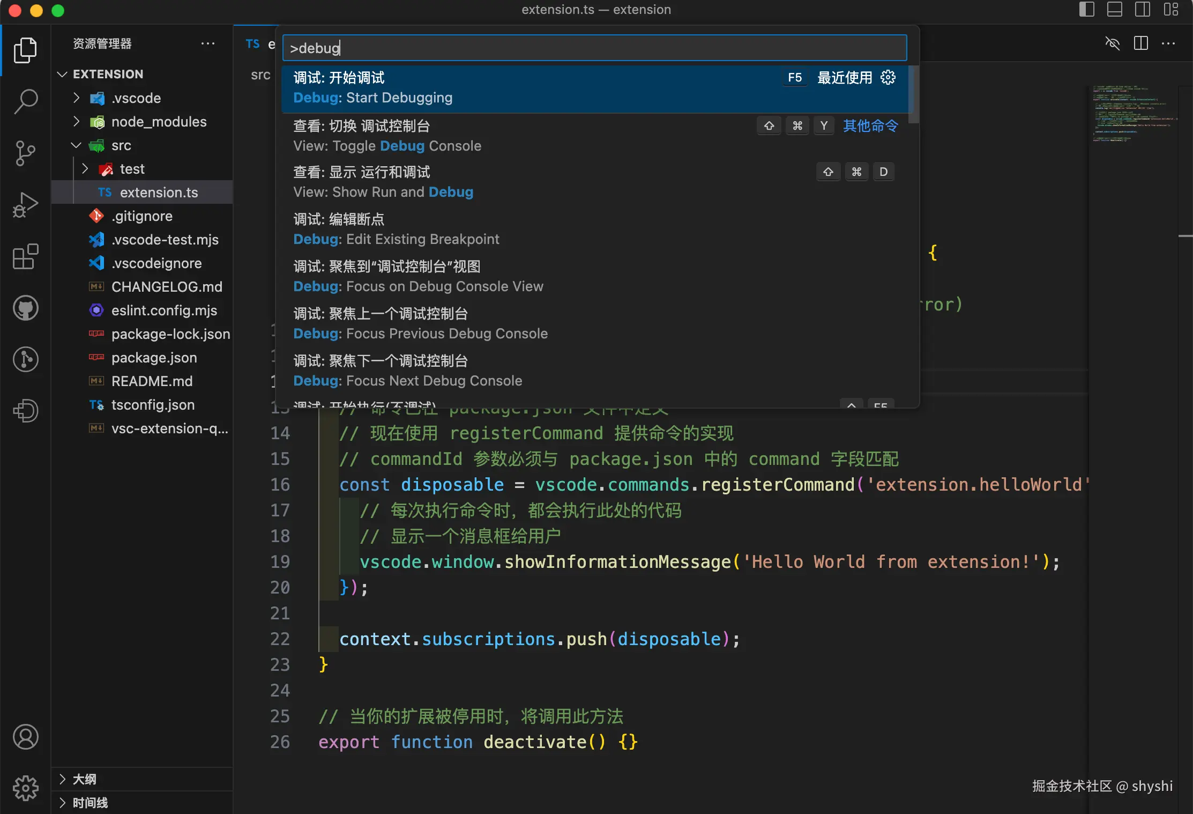This screenshot has width=1193, height=814.
Task: Expand the .vscode folder
Action: (136, 98)
